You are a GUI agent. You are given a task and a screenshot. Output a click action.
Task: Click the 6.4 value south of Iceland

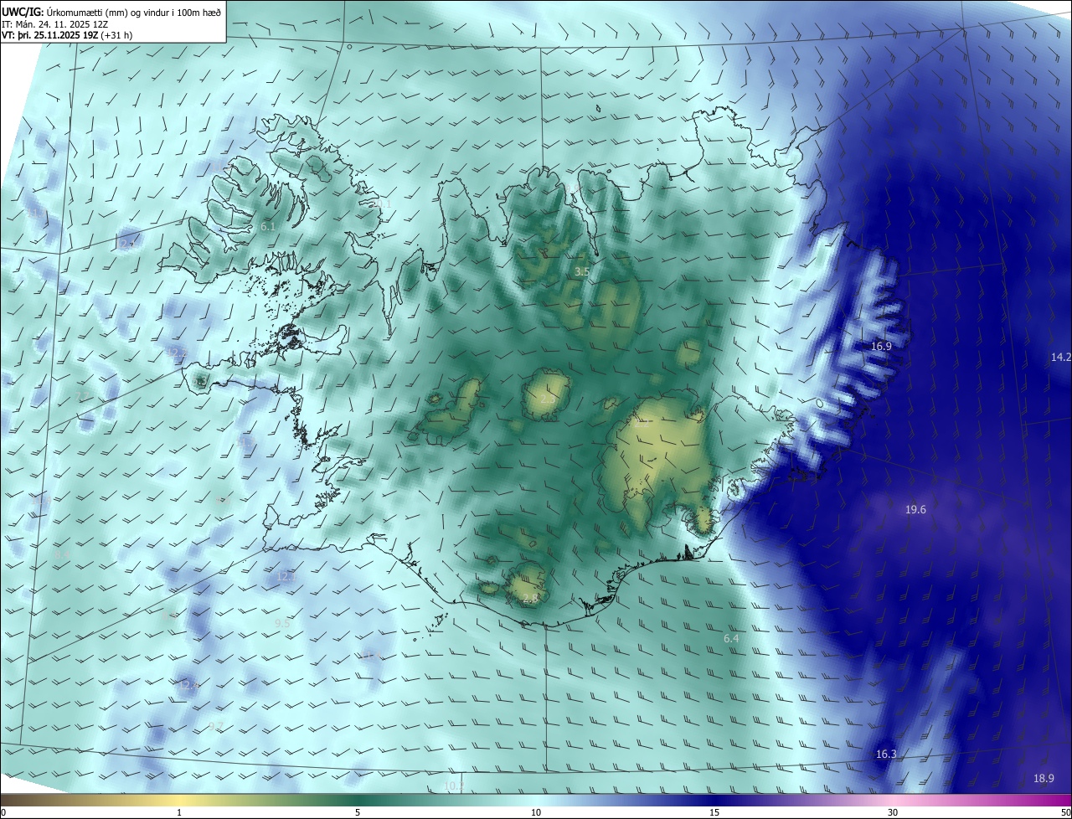731,638
